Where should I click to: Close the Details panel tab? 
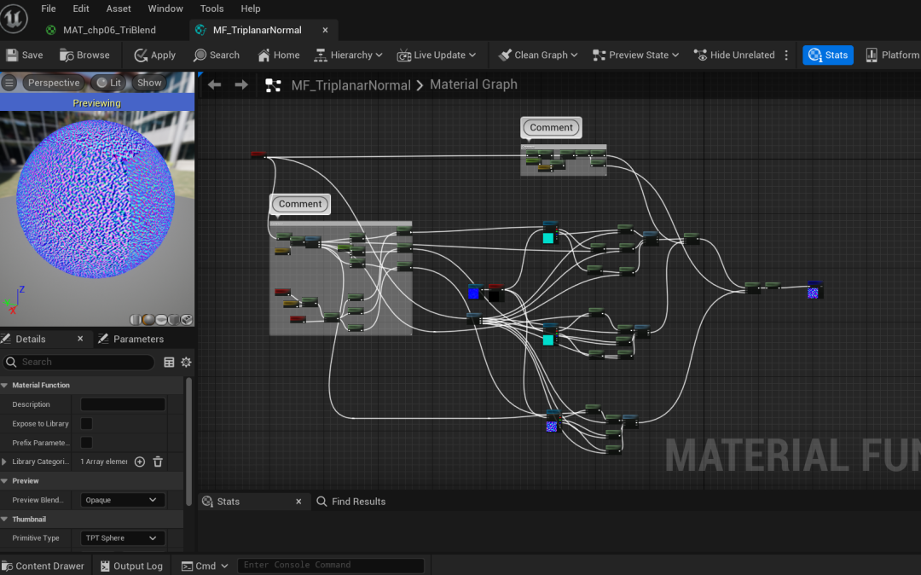[80, 339]
